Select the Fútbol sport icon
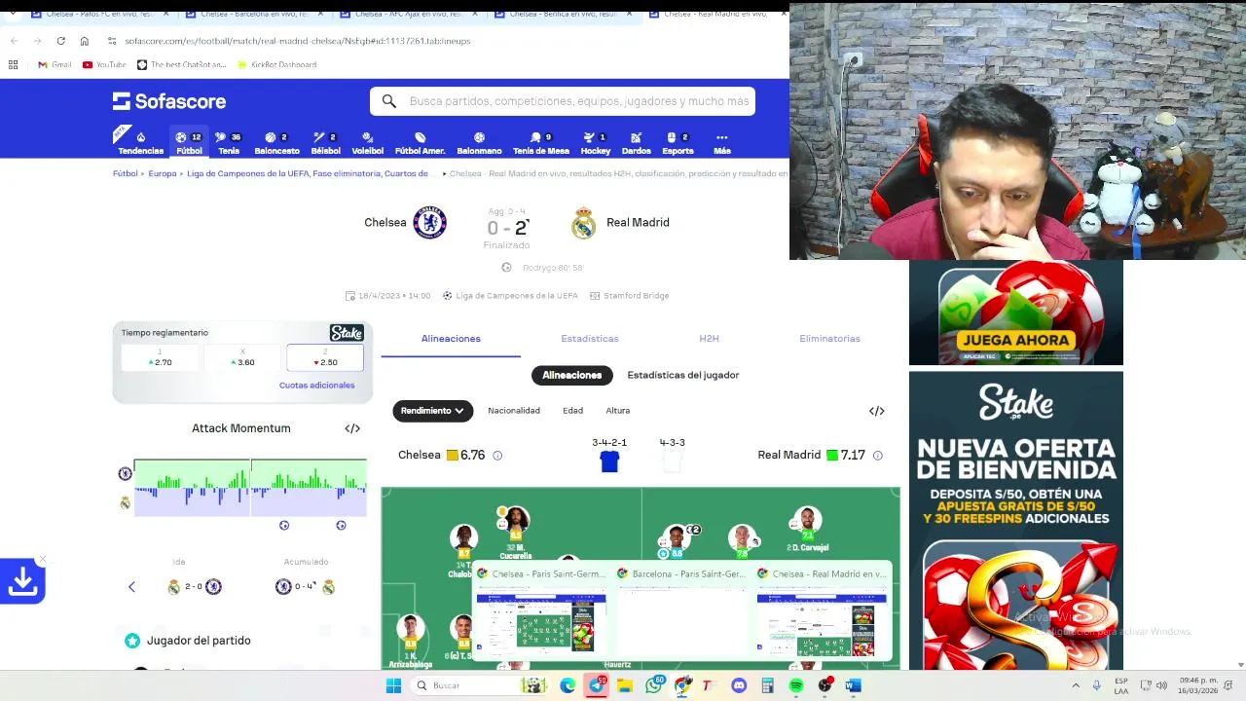The image size is (1246, 701). pyautogui.click(x=189, y=143)
